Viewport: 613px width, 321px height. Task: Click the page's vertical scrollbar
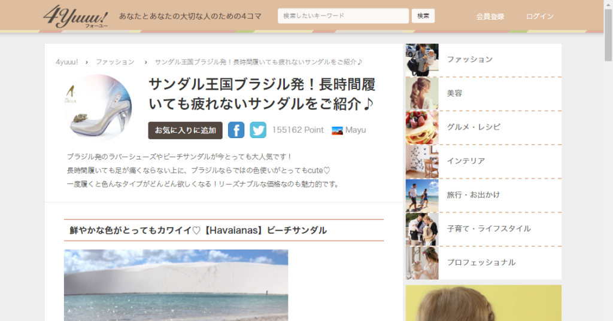point(608,179)
